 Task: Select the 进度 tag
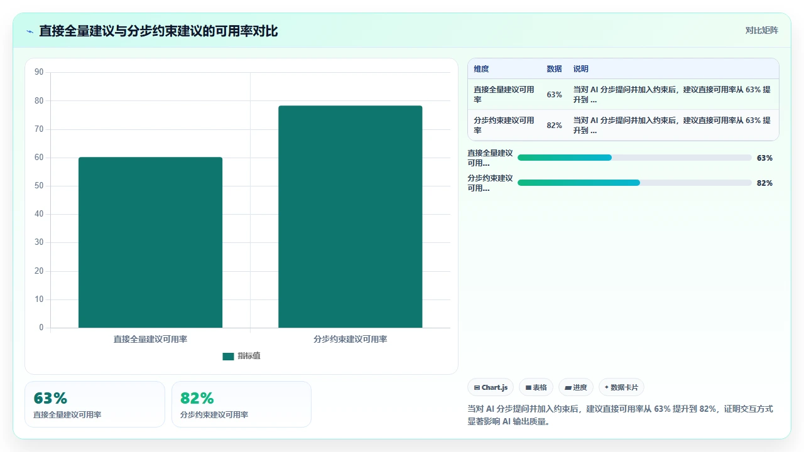tap(576, 387)
